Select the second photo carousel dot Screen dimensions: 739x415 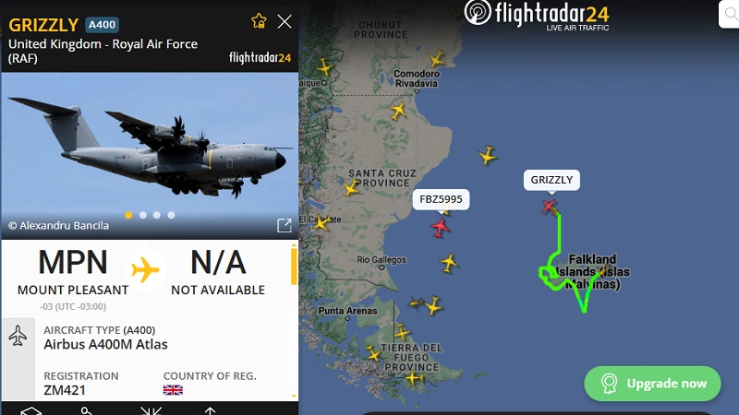pyautogui.click(x=143, y=215)
